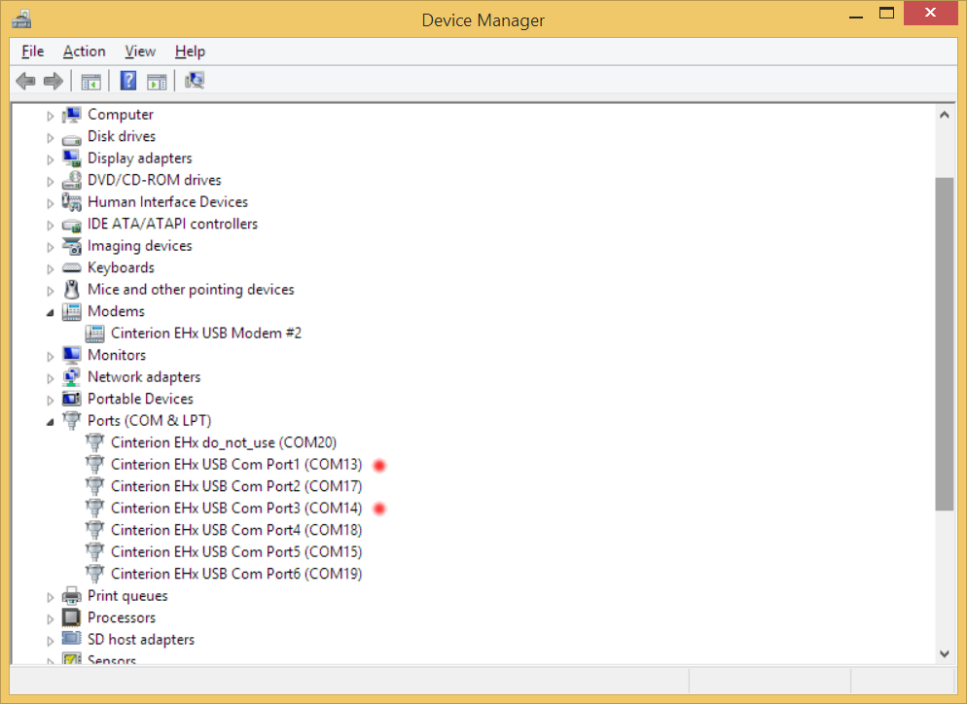
Task: Click the Portable Devices icon
Action: pos(72,399)
